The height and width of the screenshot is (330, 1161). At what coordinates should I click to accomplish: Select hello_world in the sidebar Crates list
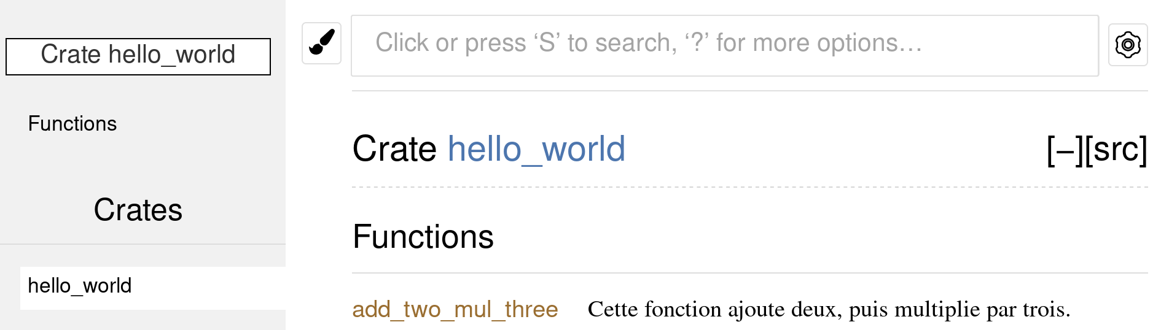[x=80, y=286]
